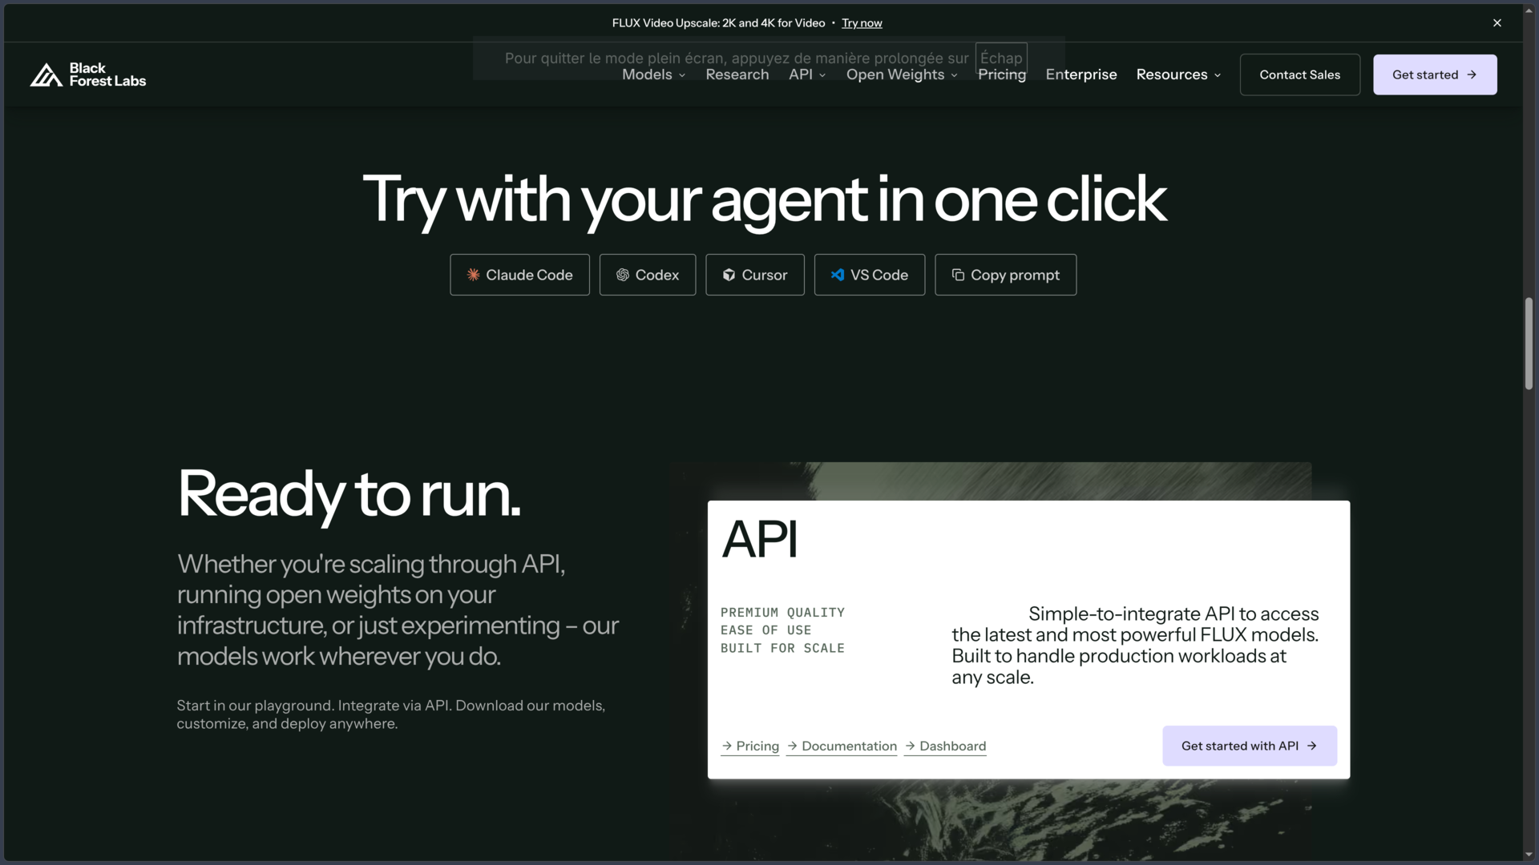Viewport: 1539px width, 865px height.
Task: Expand the Models dropdown chevron
Action: pyautogui.click(x=682, y=75)
